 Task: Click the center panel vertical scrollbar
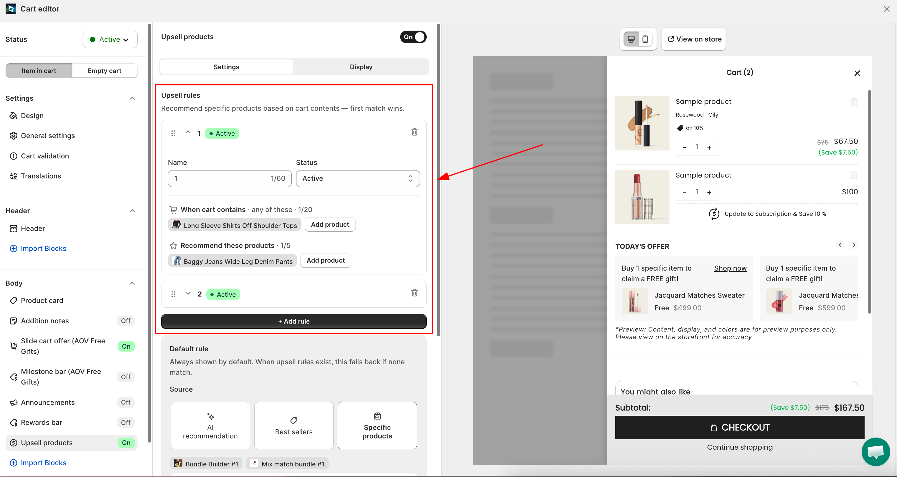point(438,179)
